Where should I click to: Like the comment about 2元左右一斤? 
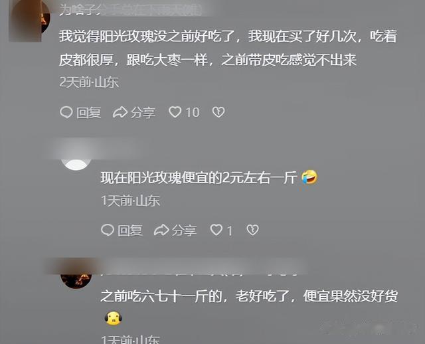pyautogui.click(x=216, y=230)
